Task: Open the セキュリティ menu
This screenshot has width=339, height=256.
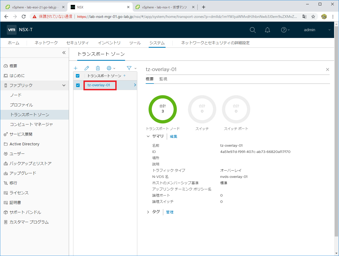Action: coord(77,43)
